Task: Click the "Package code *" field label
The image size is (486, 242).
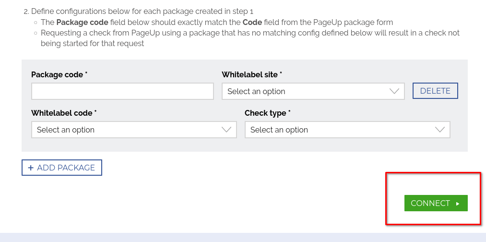Action: point(59,74)
